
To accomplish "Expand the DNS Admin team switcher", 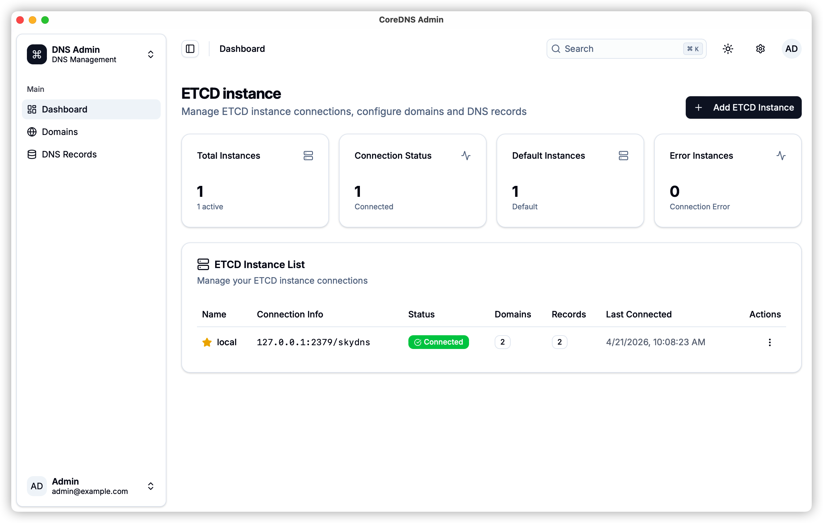I will [x=150, y=54].
